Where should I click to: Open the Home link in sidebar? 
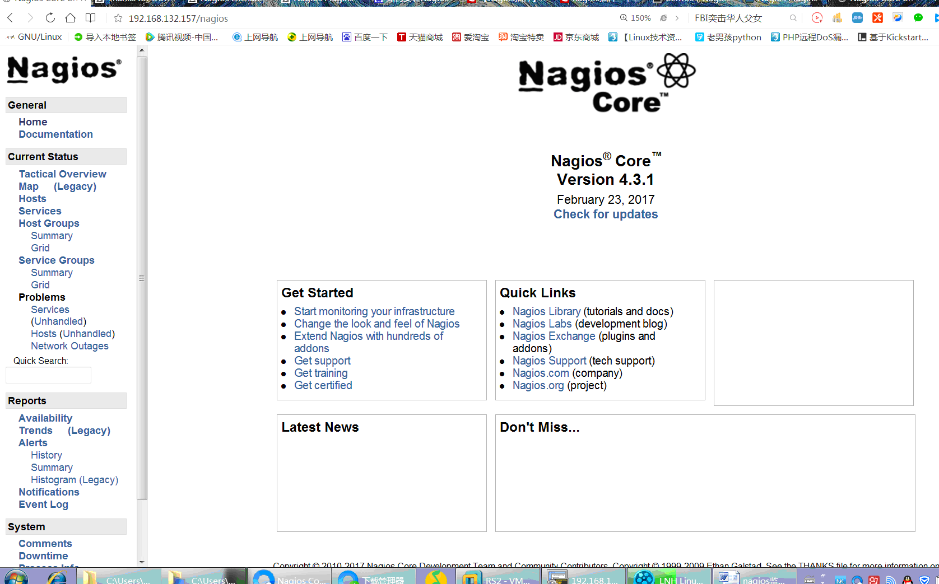[32, 122]
